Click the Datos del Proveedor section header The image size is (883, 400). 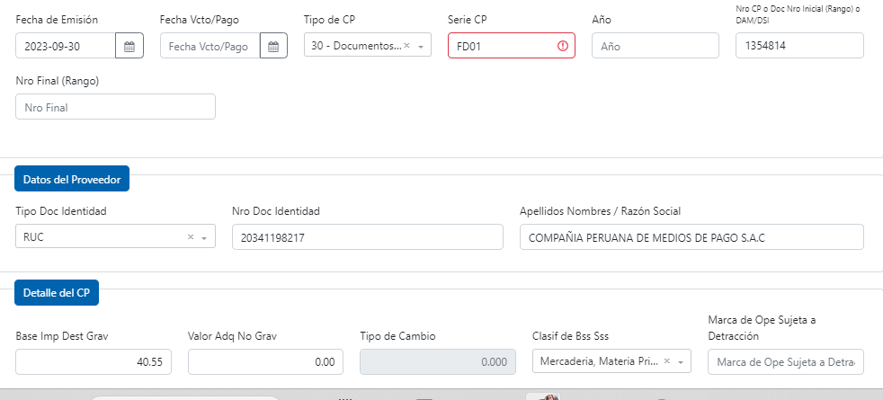click(x=72, y=179)
